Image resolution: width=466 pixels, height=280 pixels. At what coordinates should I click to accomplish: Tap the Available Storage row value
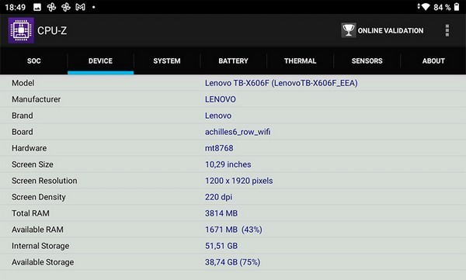pyautogui.click(x=232, y=262)
